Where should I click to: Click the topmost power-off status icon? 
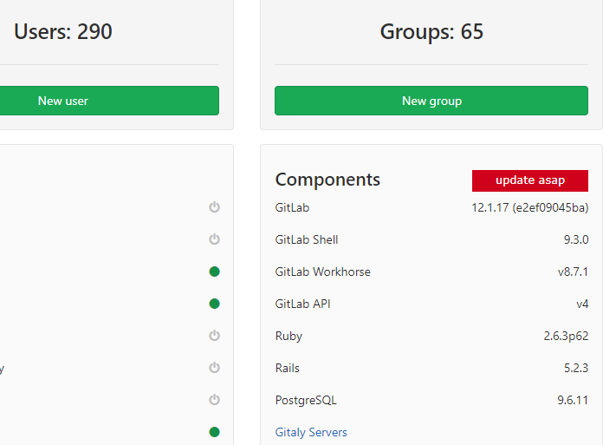click(214, 207)
